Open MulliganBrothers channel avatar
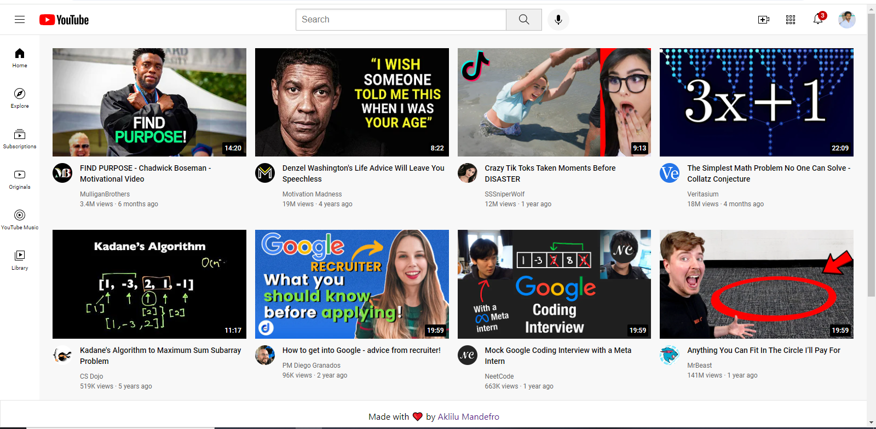Screen dimensions: 876x429 click(x=62, y=173)
